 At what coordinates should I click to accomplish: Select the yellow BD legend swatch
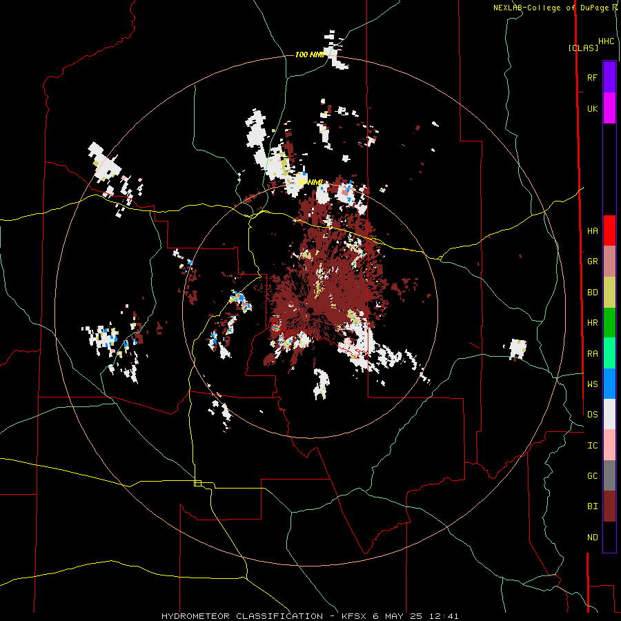pyautogui.click(x=609, y=293)
